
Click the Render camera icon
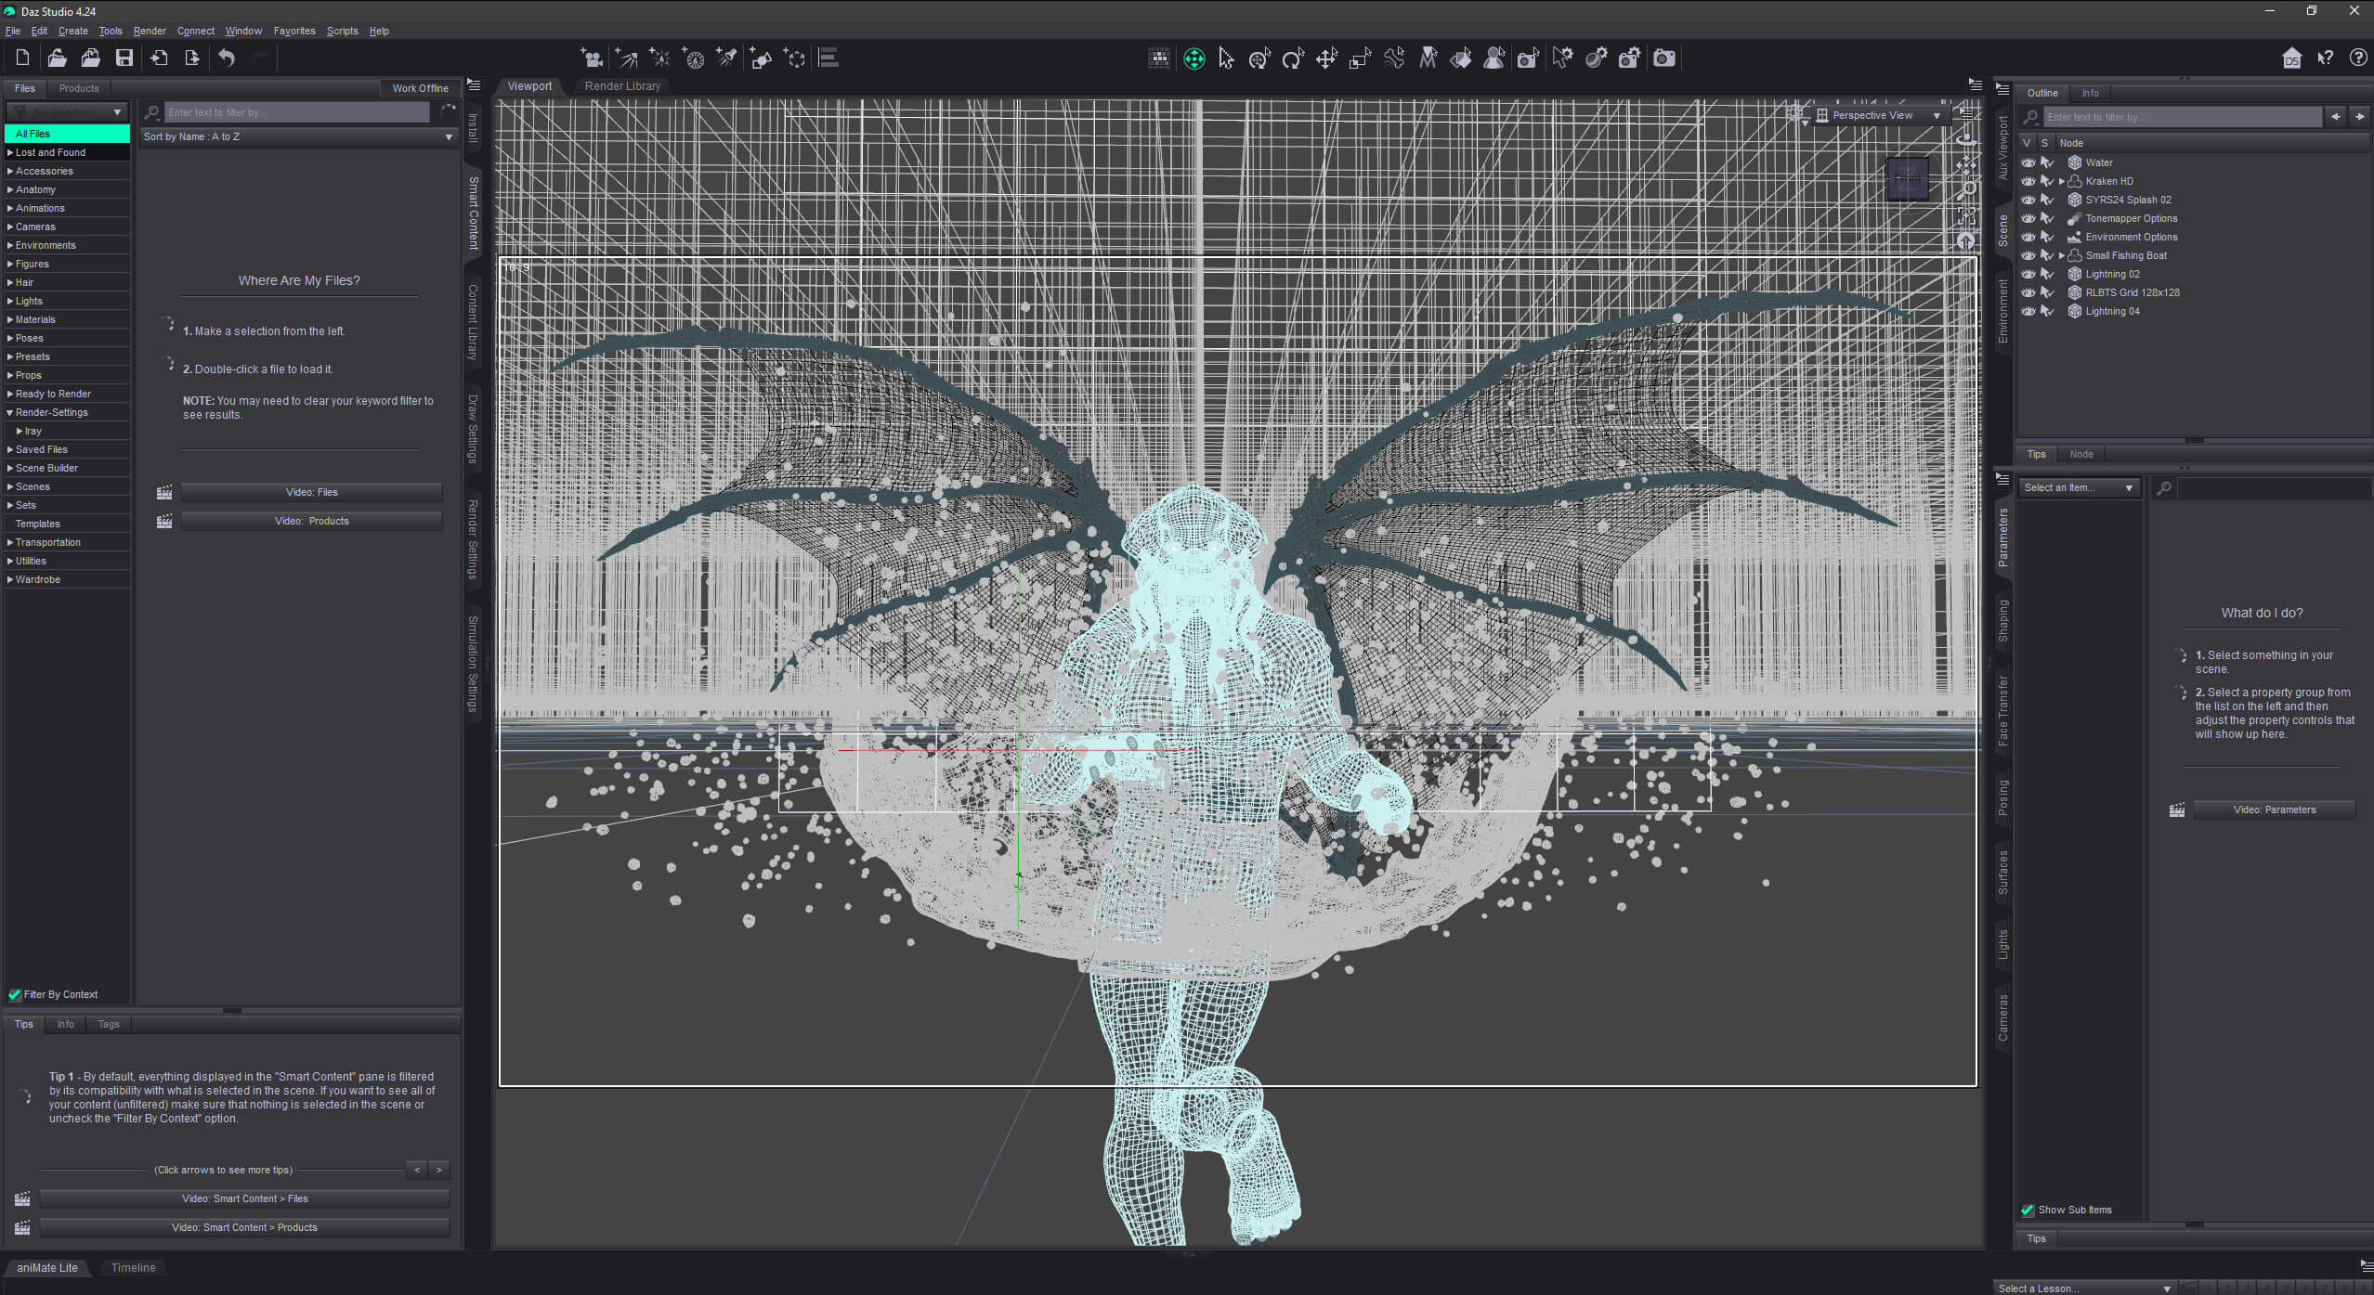click(1664, 58)
